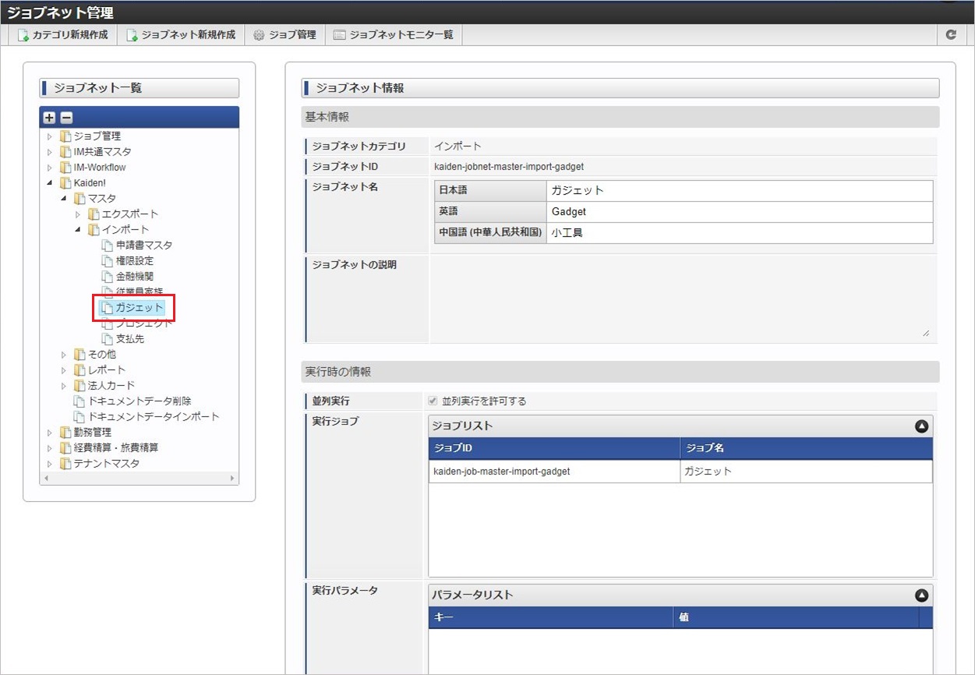Expand all tree nodes with plus icon
This screenshot has height=675, width=975.
coord(49,118)
